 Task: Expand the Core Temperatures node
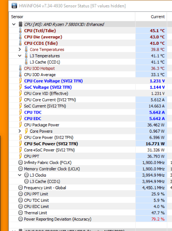click(x=19, y=50)
